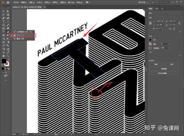Screen dimensions: 184x136
Task: Select the Selection tool (black arrow)
Action: (3, 11)
